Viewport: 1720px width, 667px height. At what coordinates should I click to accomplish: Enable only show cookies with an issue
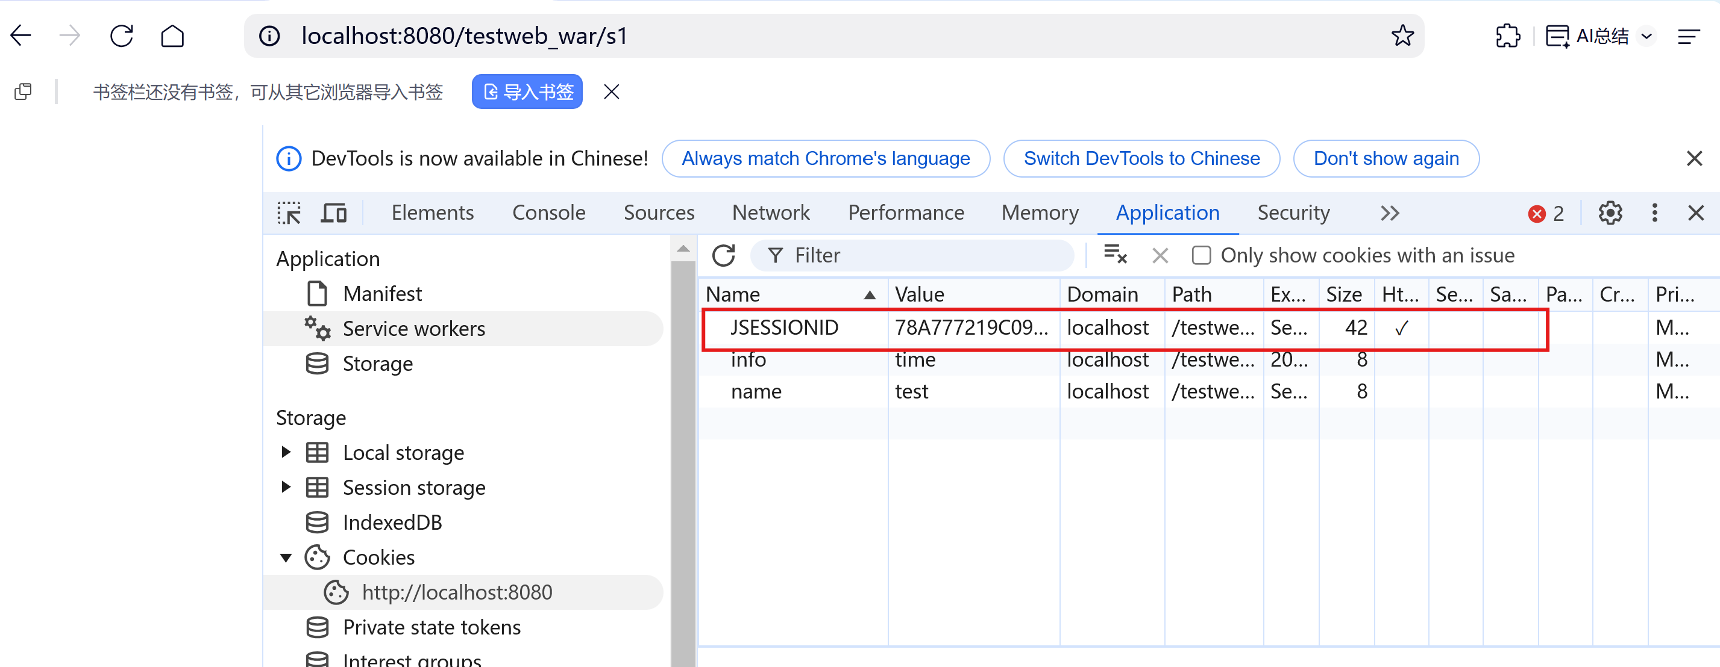(x=1201, y=255)
